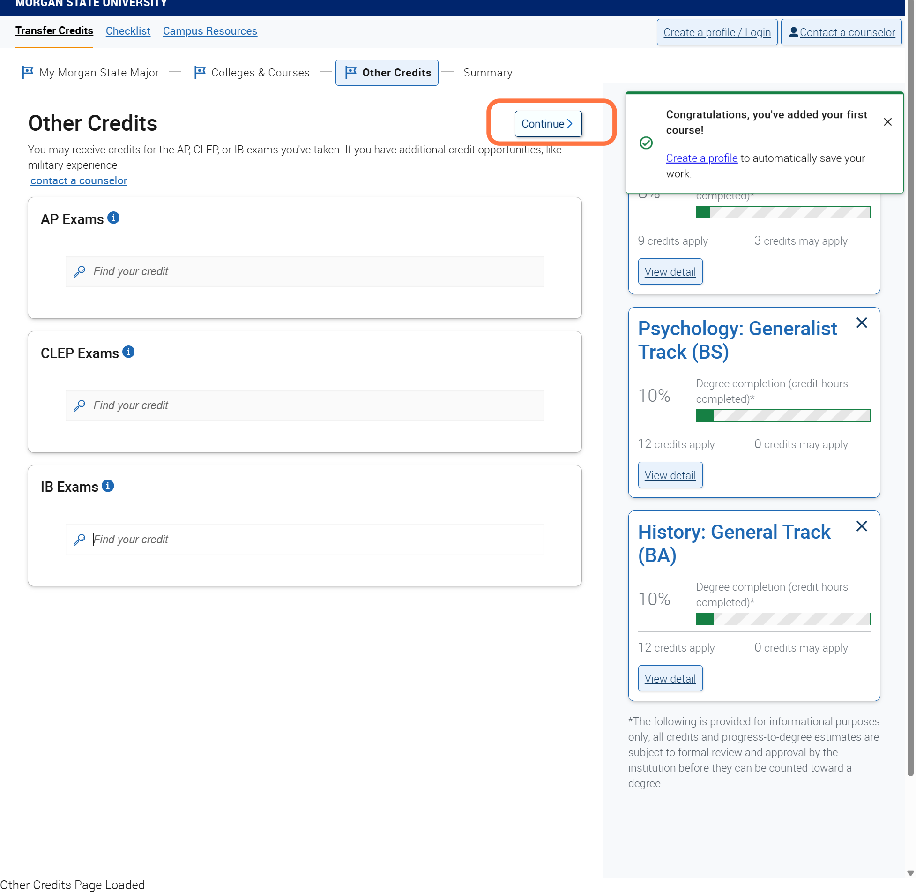This screenshot has height=893, width=916.
Task: Click the CLEP Exams search magnifier icon
Action: click(x=80, y=405)
